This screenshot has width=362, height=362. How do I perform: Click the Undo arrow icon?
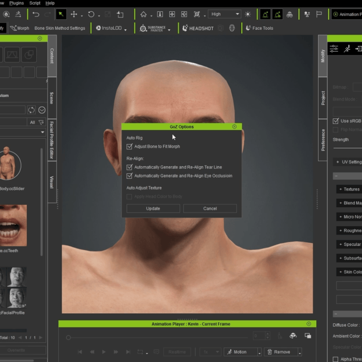(x=36, y=14)
